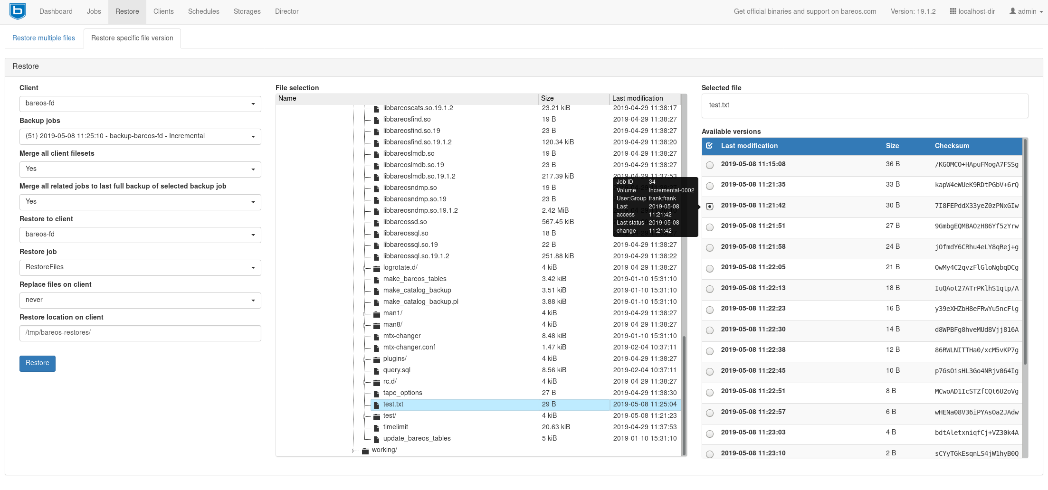Click the folder icon next to working/
1048x490 pixels.
(365, 450)
